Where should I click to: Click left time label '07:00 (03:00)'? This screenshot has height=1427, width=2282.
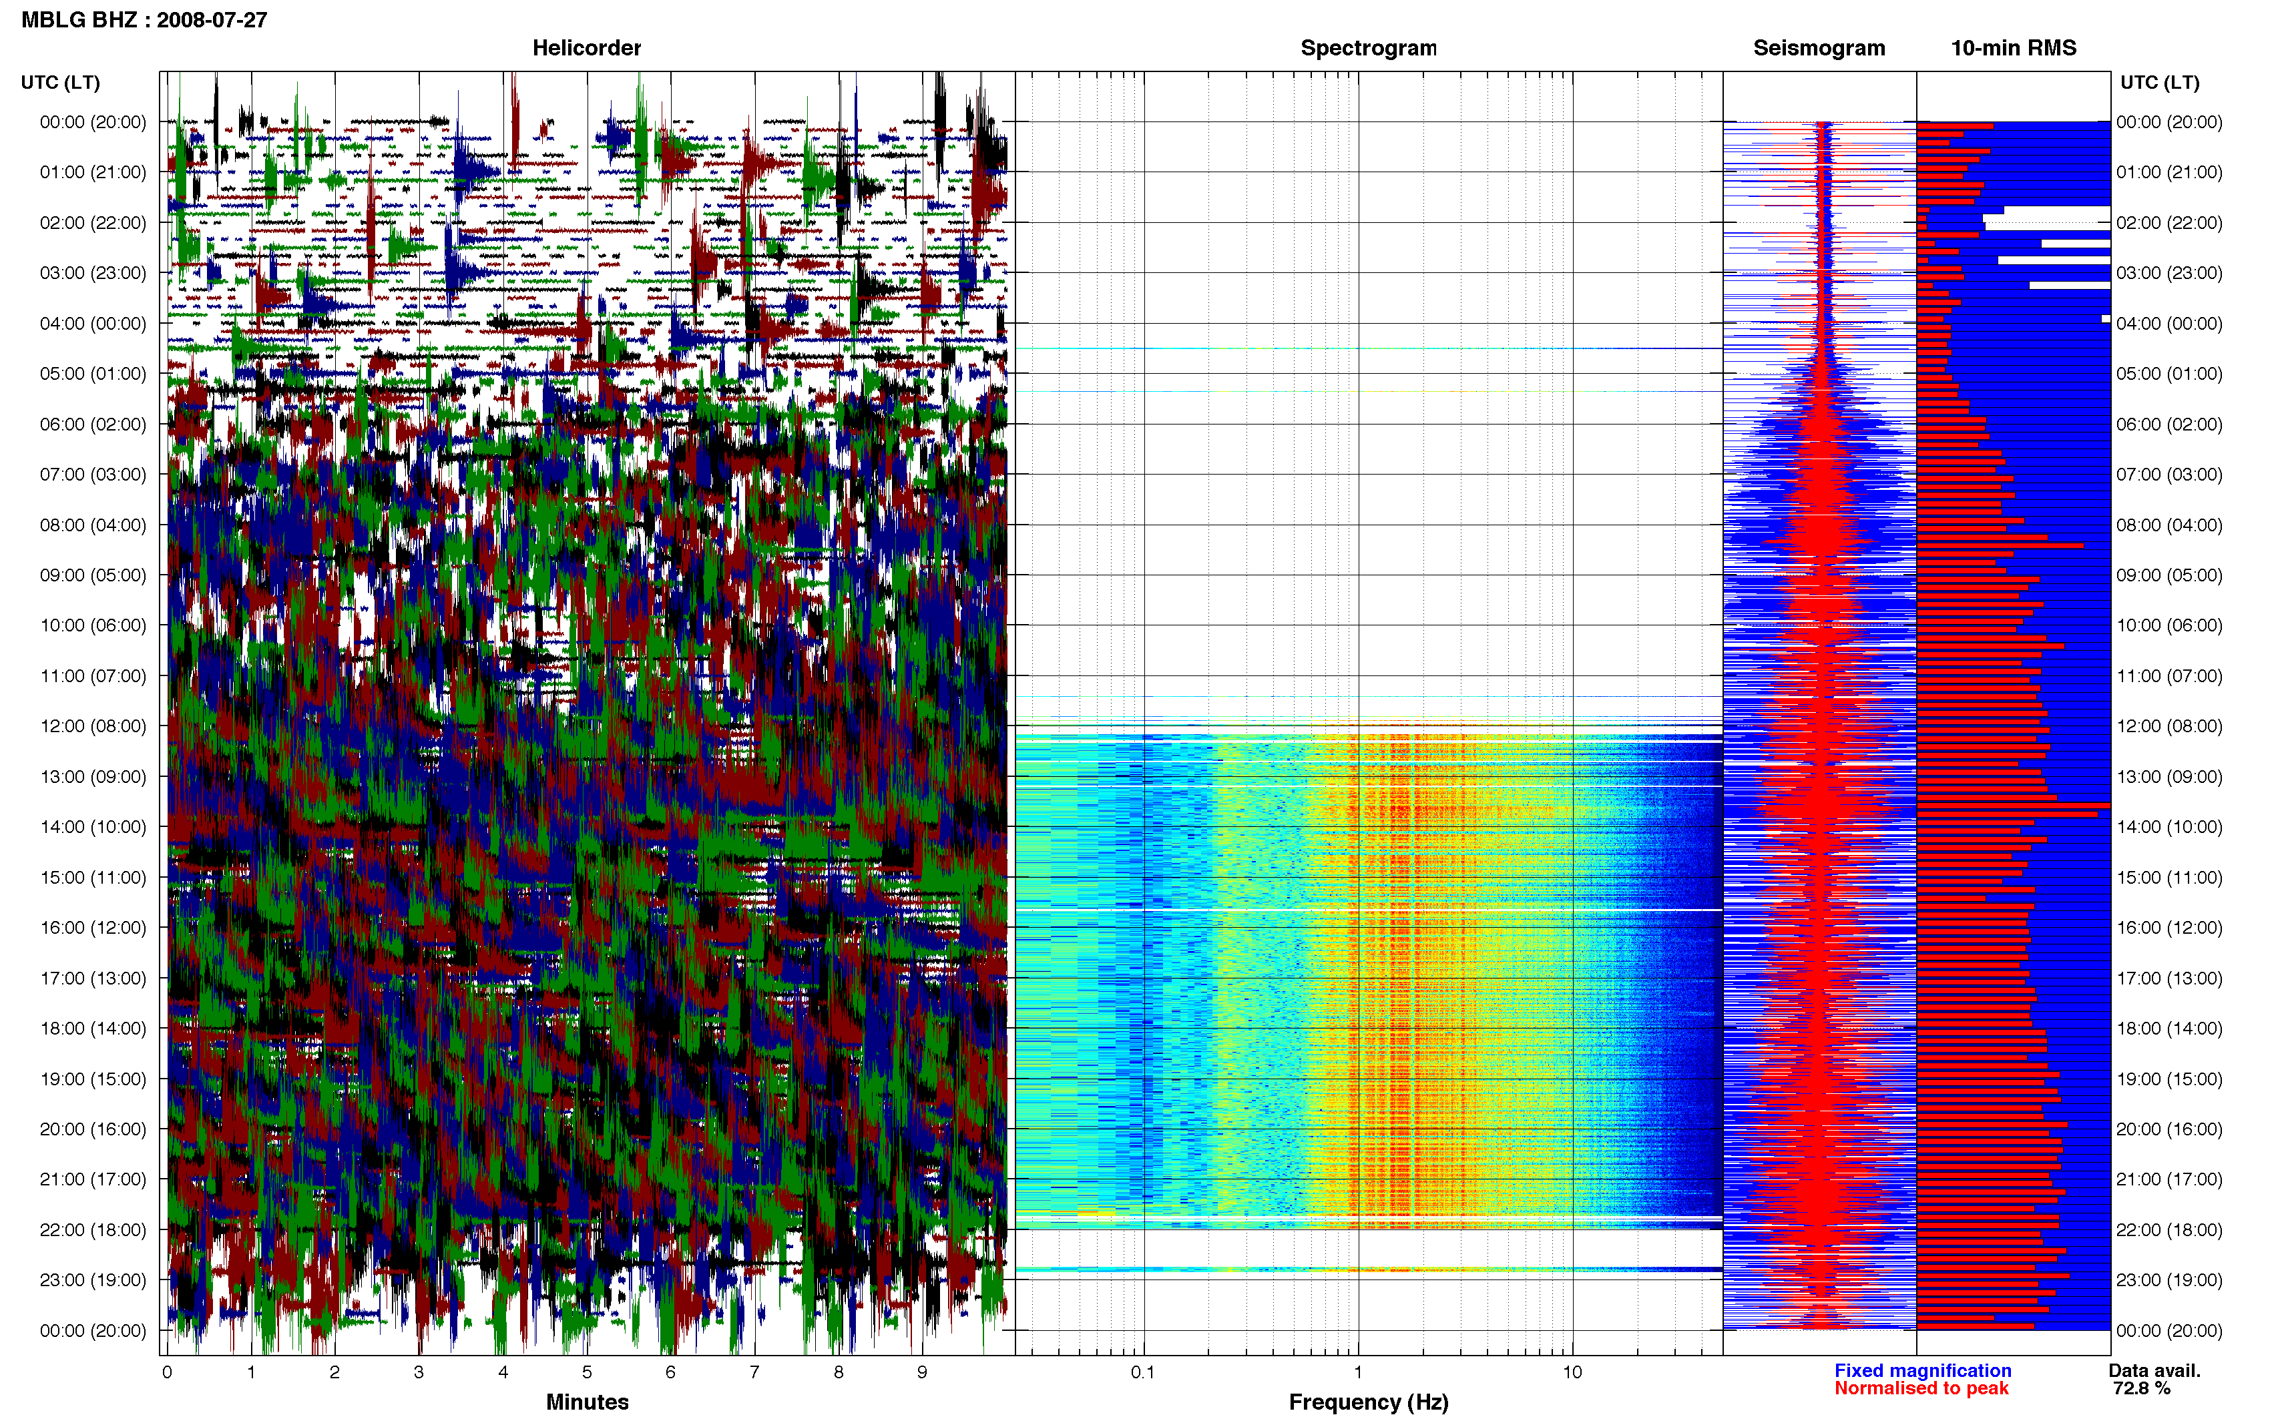93,475
